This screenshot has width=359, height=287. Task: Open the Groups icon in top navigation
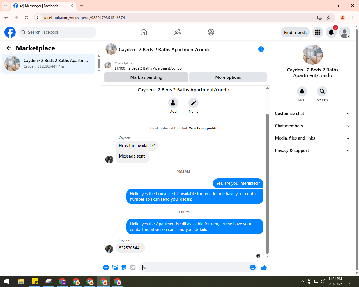point(211,32)
